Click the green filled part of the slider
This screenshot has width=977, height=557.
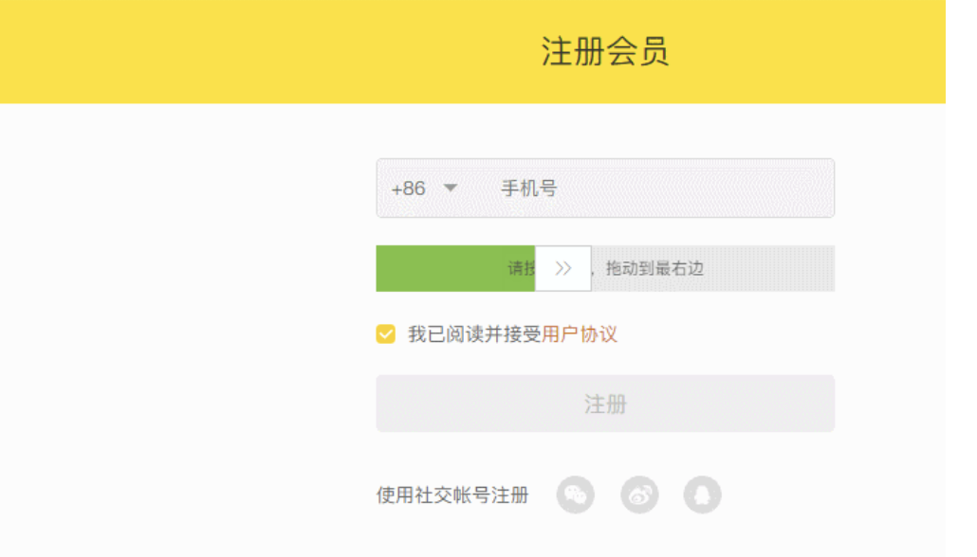(455, 268)
